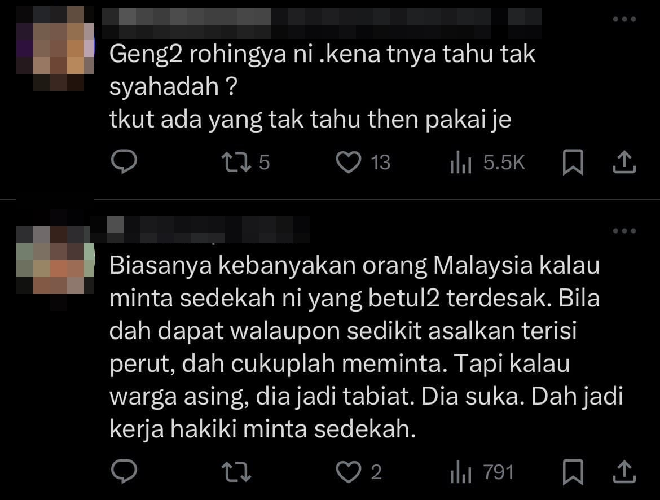The image size is (660, 500).
Task: Like the tweet with 2 likes
Action: click(x=359, y=472)
